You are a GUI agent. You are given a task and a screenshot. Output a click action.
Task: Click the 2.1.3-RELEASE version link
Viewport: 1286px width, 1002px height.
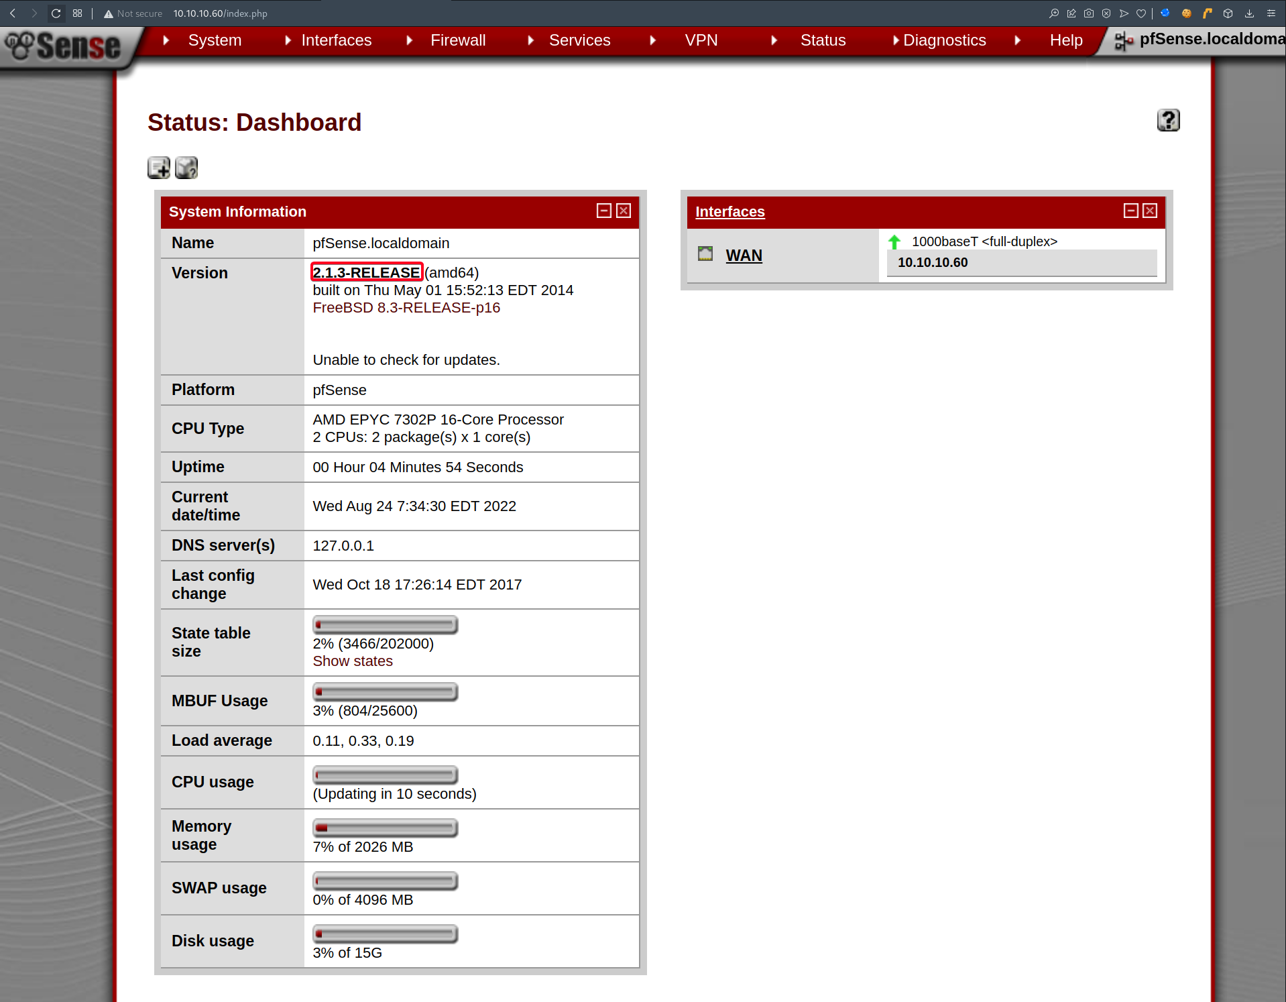(x=367, y=272)
